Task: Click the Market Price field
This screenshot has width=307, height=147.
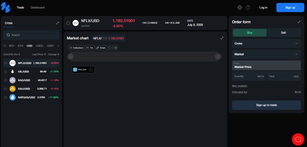Action: (266, 65)
